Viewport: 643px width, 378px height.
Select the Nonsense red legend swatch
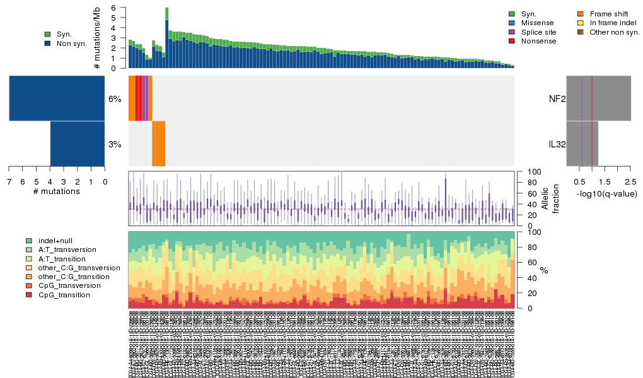pos(512,41)
